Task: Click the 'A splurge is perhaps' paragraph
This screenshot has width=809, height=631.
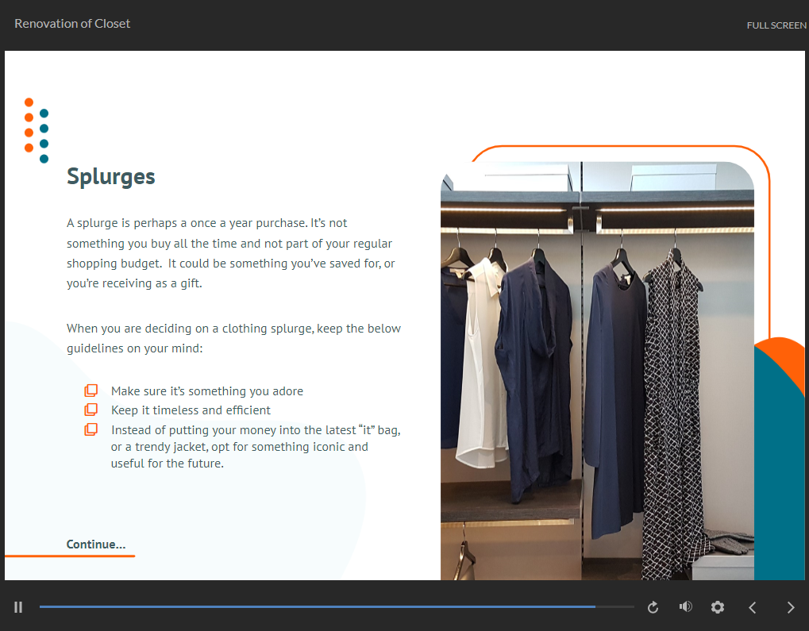Action: coord(230,252)
